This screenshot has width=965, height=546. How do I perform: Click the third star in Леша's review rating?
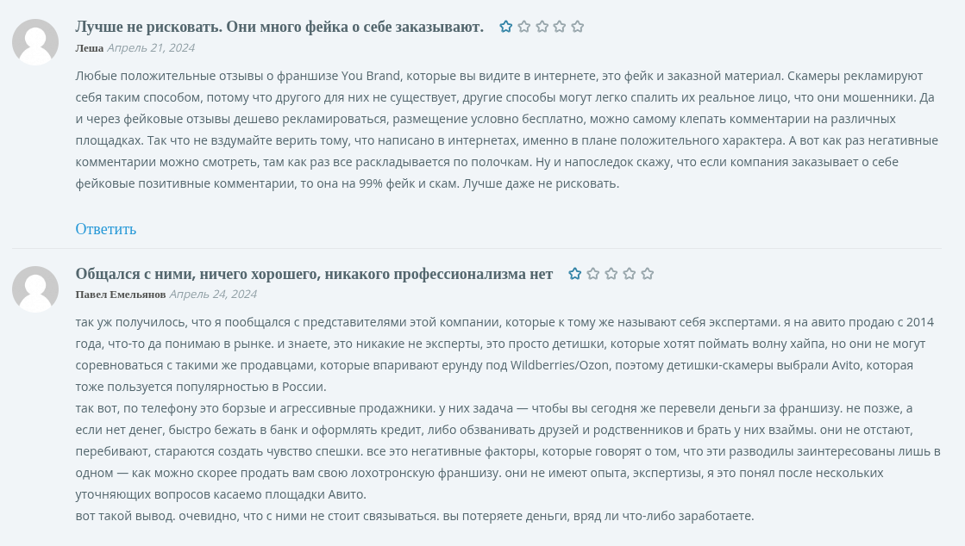coord(542,27)
